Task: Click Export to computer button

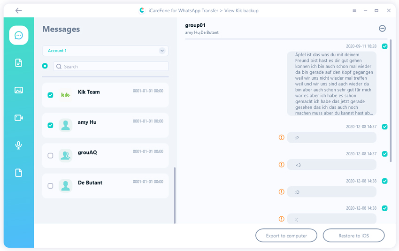Action: click(x=286, y=236)
